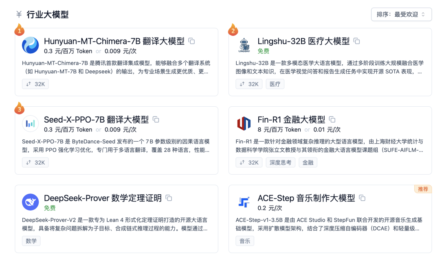Copy the Hunyuan-MT-Chimera-7B model name
Screen dimensions: 440x259
click(x=191, y=41)
